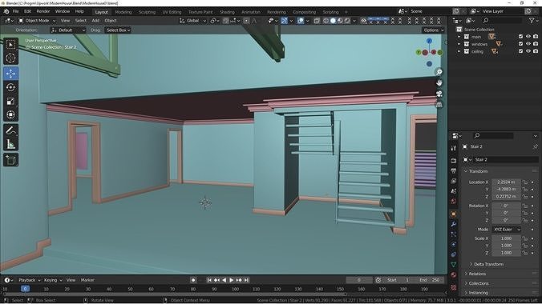542x304 pixels.
Task: Click the blue Z axis navigation gizmo
Action: tap(429, 41)
